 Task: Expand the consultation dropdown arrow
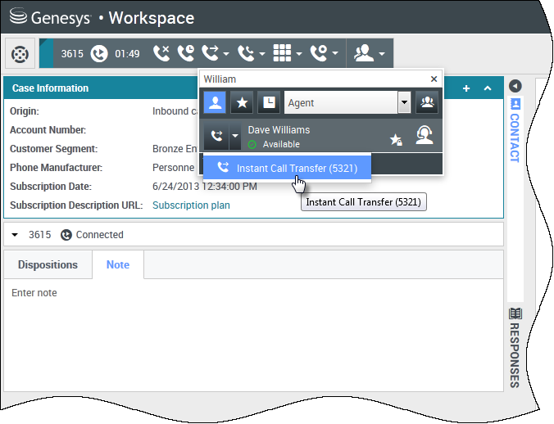pyautogui.click(x=382, y=54)
